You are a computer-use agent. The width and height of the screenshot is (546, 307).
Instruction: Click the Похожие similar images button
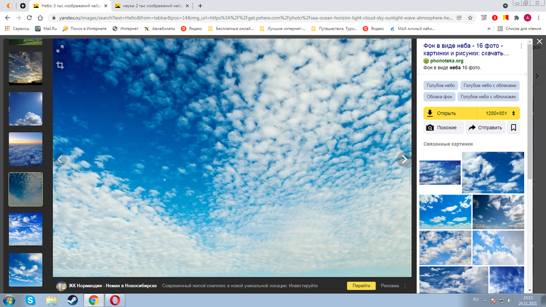[444, 128]
